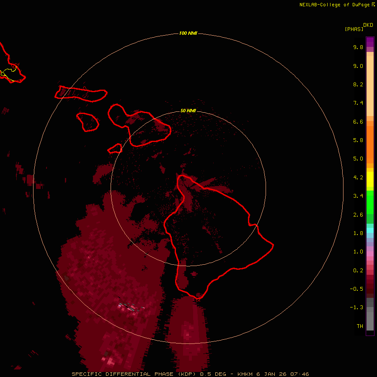This screenshot has width=377, height=377.
Task: Click the NEXLAB-College of DuPage label
Action: (334, 5)
